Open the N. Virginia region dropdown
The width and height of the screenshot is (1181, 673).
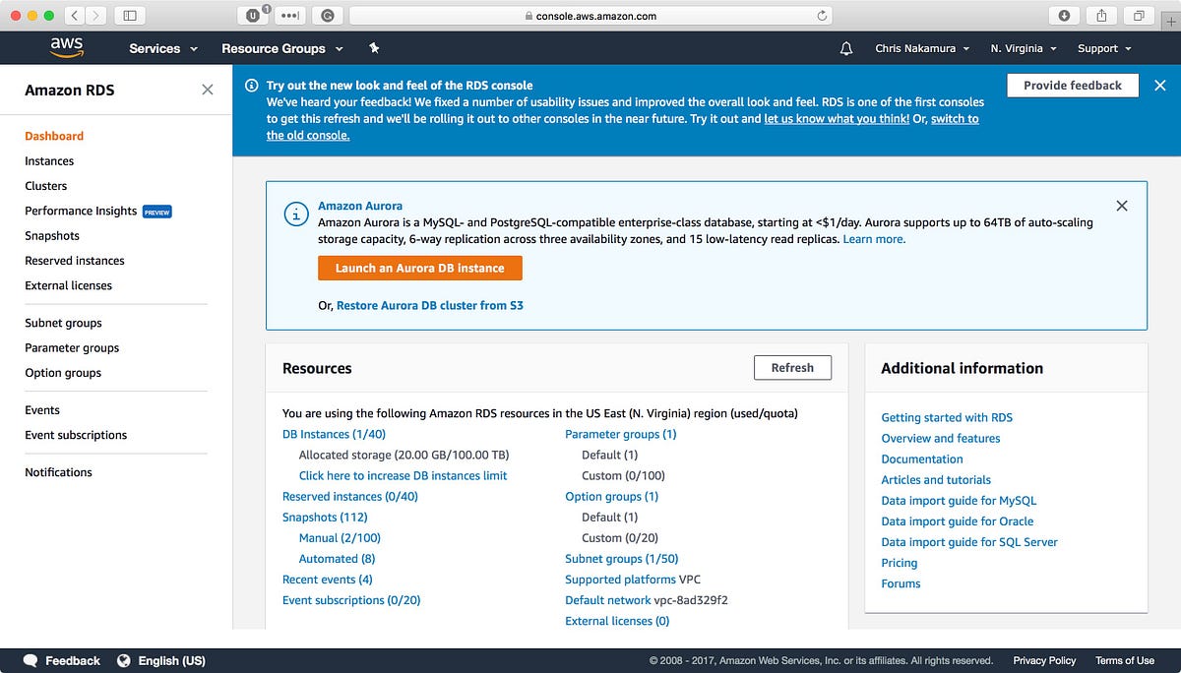(1024, 48)
